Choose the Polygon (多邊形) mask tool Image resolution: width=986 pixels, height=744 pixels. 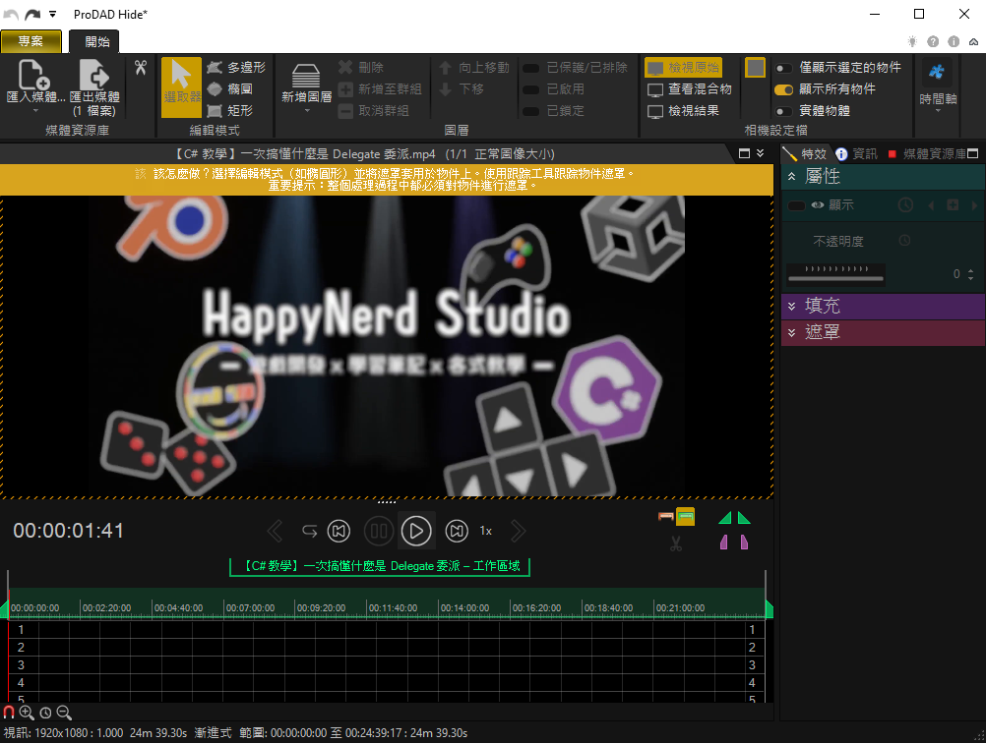236,67
